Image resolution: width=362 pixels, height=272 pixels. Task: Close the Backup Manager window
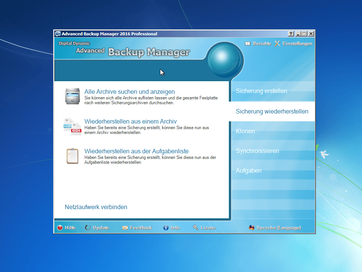(x=311, y=34)
